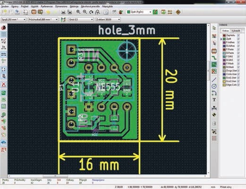Toggle grid display icon in left toolbar
Image resolution: width=246 pixels, height=189 pixels.
pos(3,34)
